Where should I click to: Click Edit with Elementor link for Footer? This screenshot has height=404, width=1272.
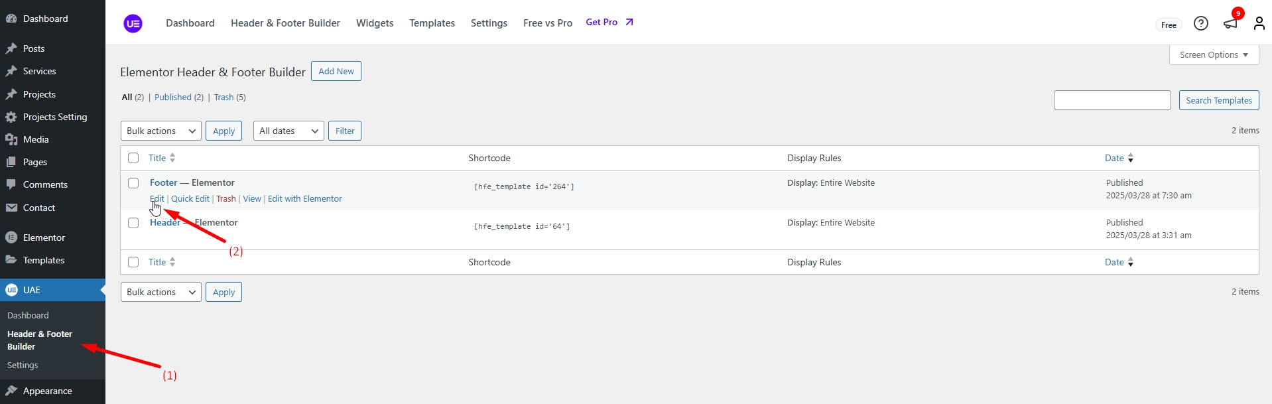point(304,199)
